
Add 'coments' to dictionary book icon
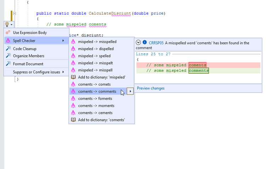(x=73, y=120)
